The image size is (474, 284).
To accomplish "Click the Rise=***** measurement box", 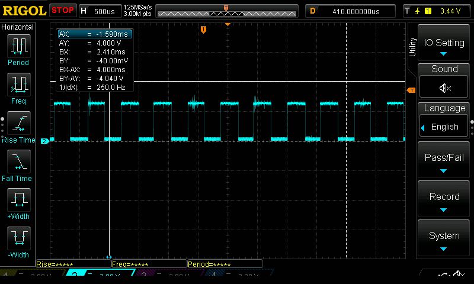I will pyautogui.click(x=73, y=264).
